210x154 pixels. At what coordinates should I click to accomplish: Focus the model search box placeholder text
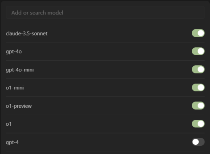coord(37,13)
